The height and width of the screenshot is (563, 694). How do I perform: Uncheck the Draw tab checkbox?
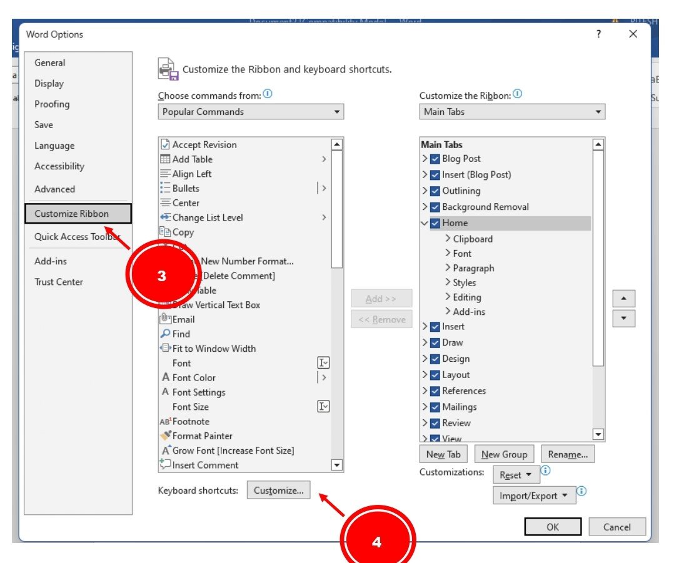435,343
